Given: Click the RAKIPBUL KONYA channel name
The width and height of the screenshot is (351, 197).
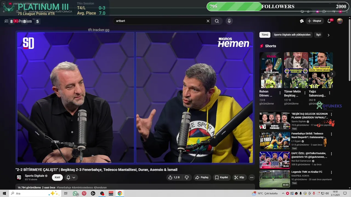Looking at the screenshot, I should [300, 176].
